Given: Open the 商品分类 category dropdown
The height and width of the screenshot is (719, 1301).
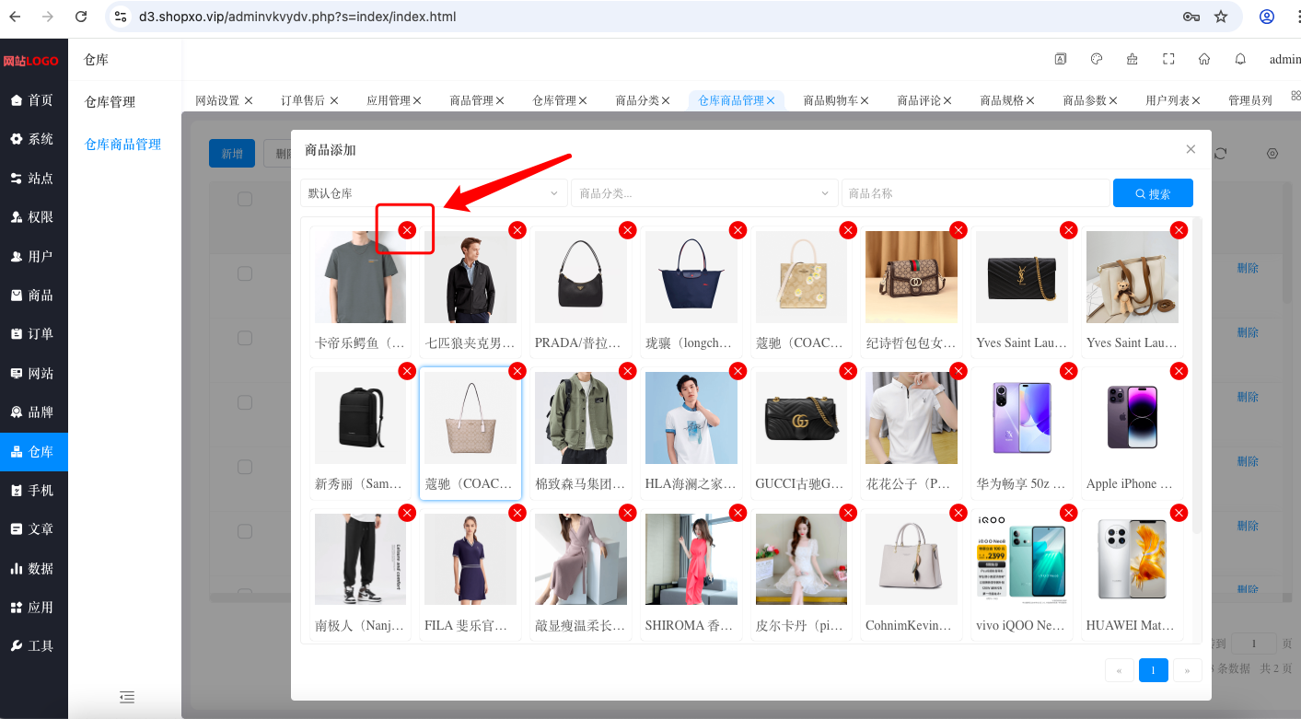Looking at the screenshot, I should tap(704, 193).
